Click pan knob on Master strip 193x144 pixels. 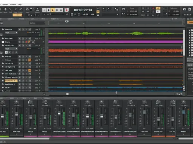coord(183,102)
